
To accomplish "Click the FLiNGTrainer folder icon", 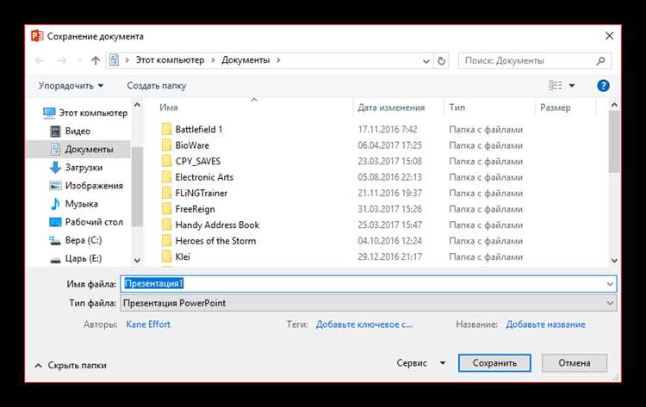I will pyautogui.click(x=166, y=193).
